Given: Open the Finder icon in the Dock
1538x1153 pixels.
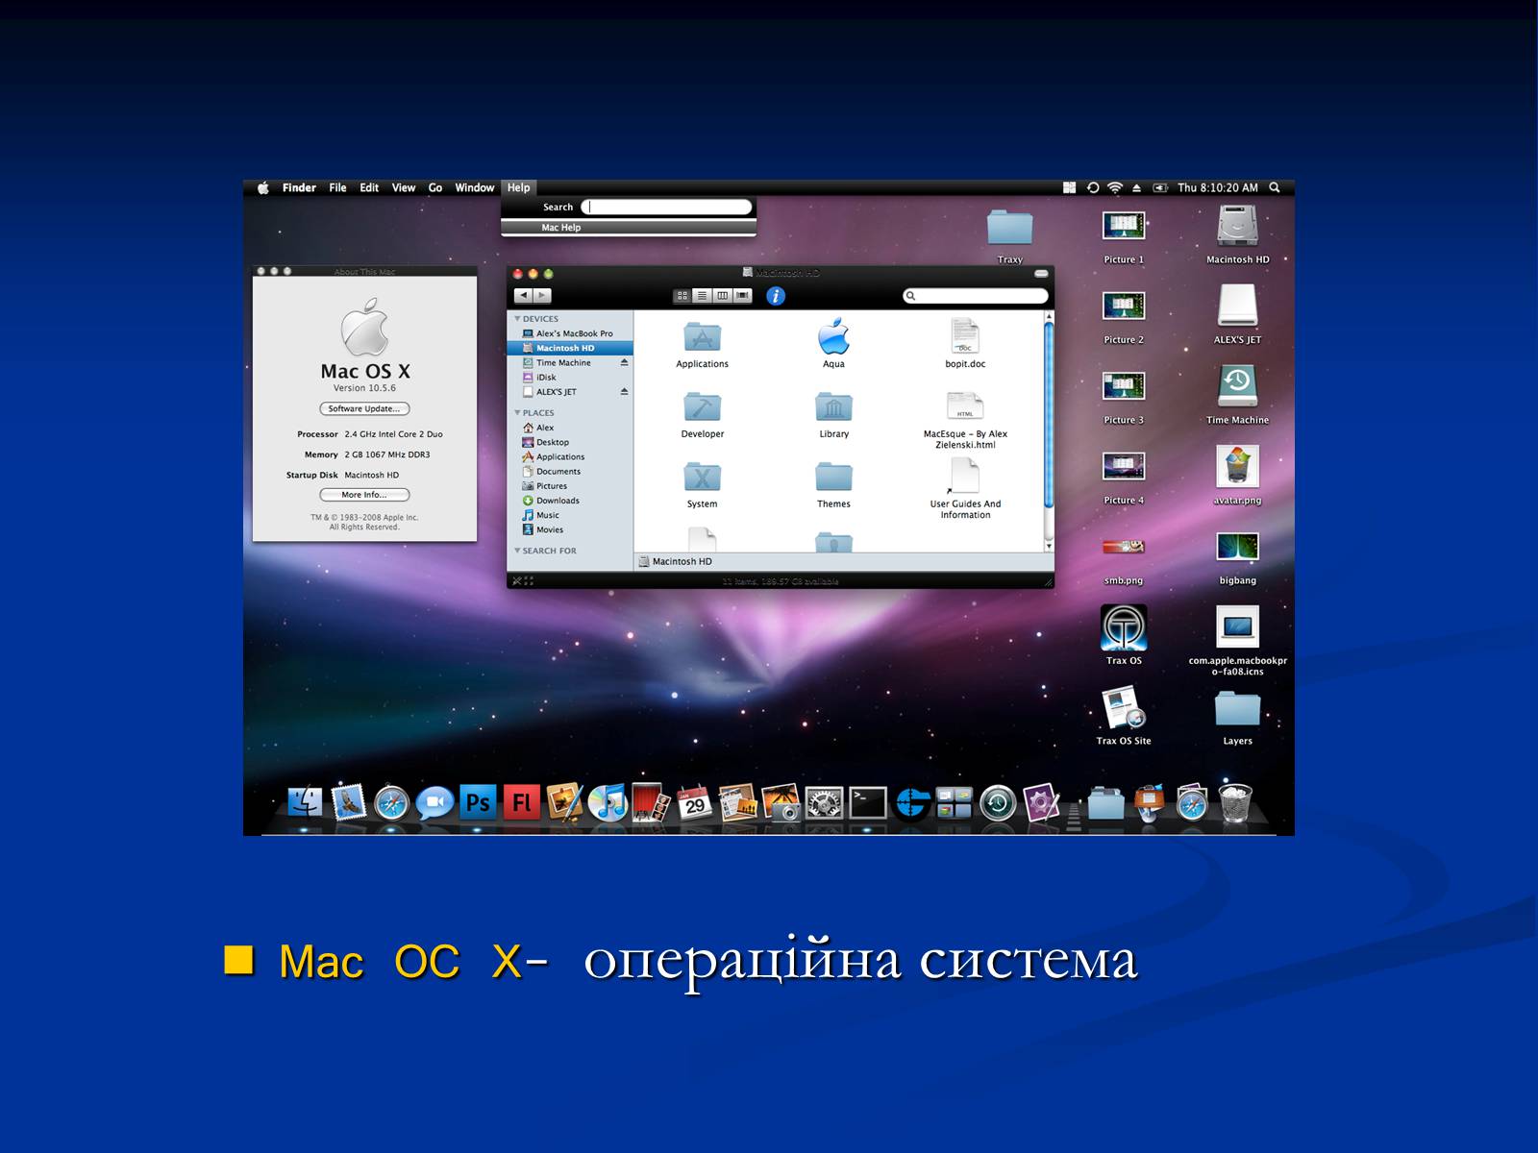Looking at the screenshot, I should click(305, 802).
